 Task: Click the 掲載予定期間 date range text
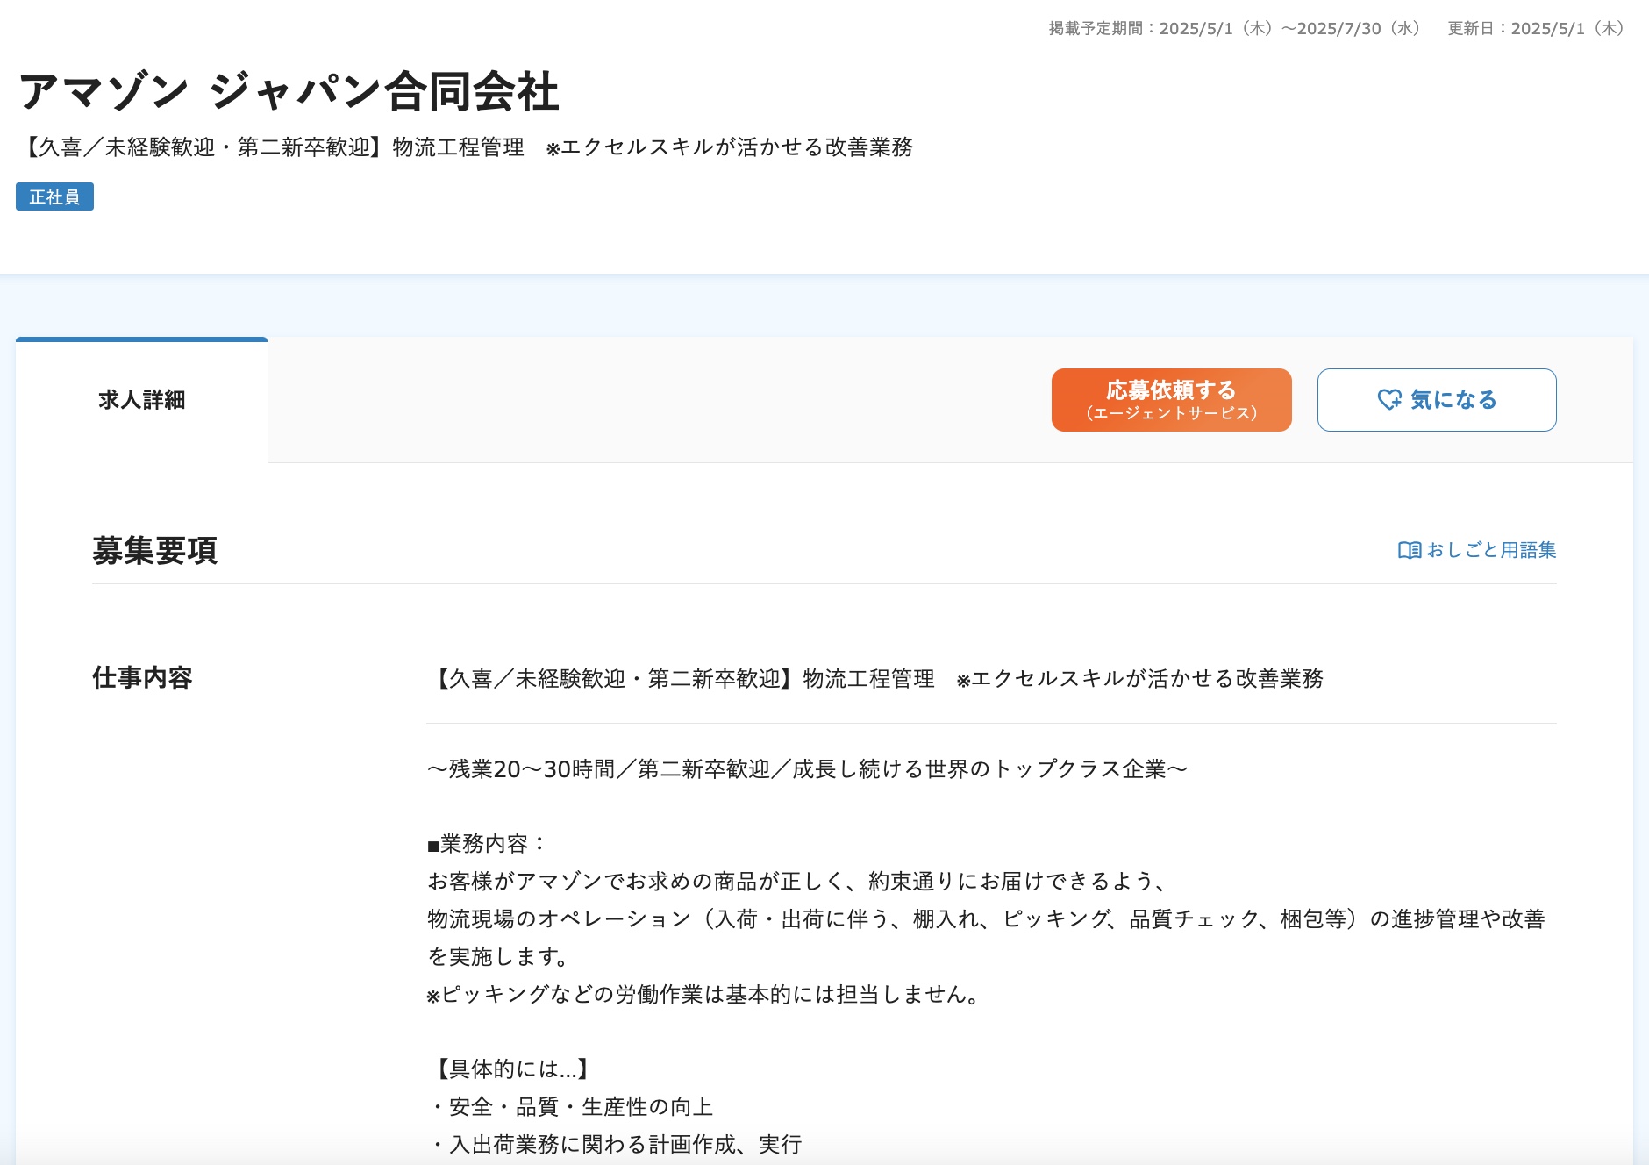pyautogui.click(x=1235, y=28)
